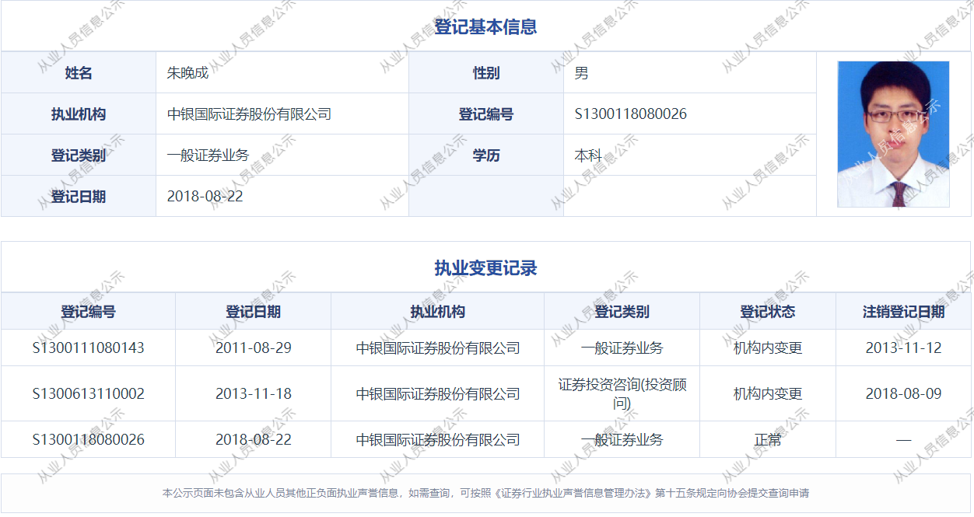Click the 证券投资咨询(投资顾问) category cell
Image resolution: width=974 pixels, height=517 pixels.
click(x=622, y=394)
